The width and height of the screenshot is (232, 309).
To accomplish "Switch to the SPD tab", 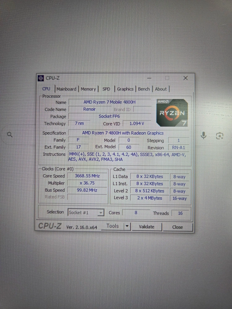I will 106,89.
